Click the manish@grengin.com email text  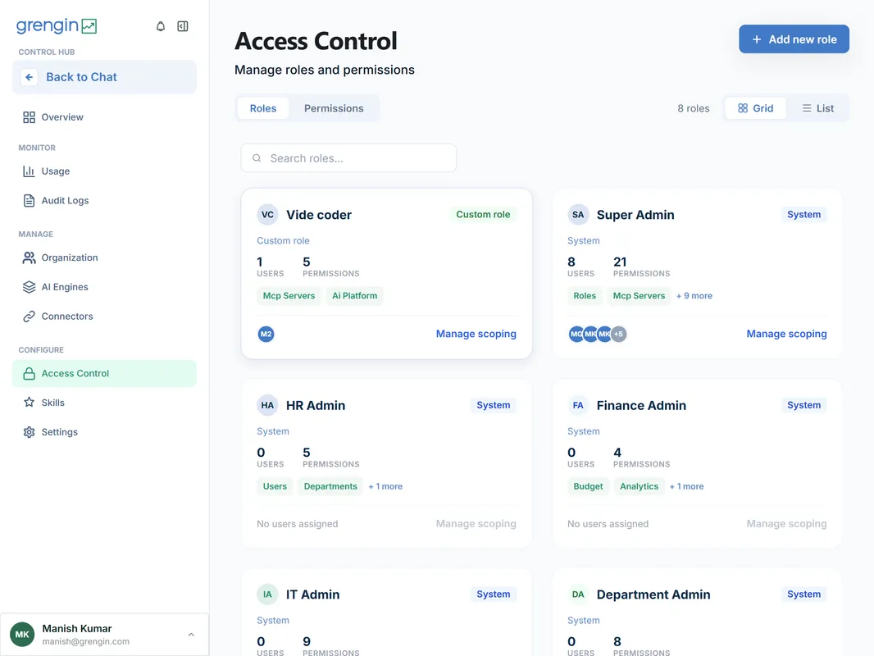tap(86, 641)
